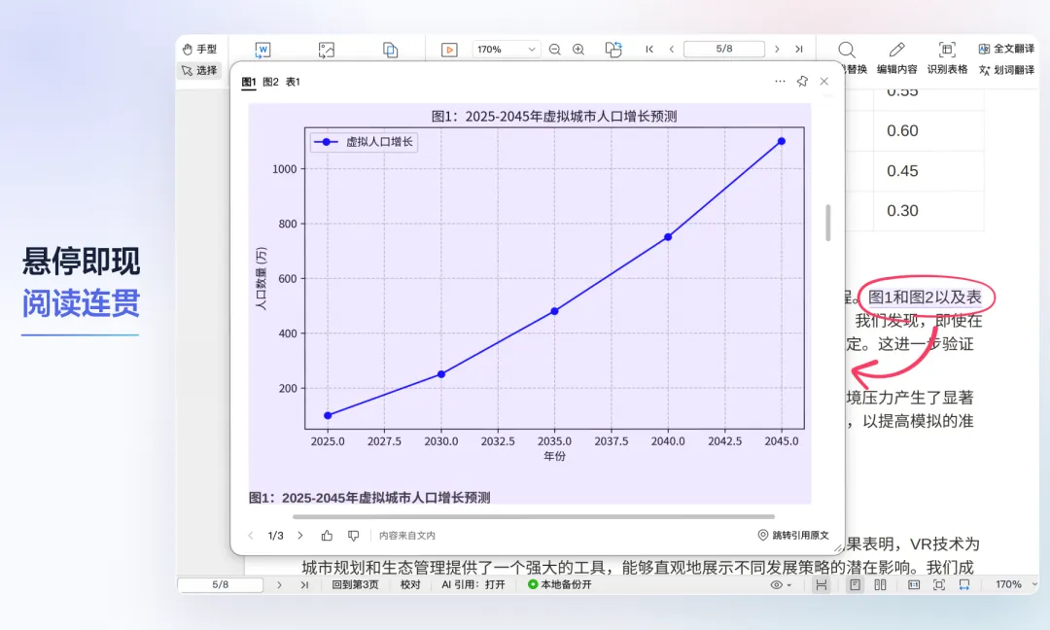Select single page view icon

coord(856,584)
